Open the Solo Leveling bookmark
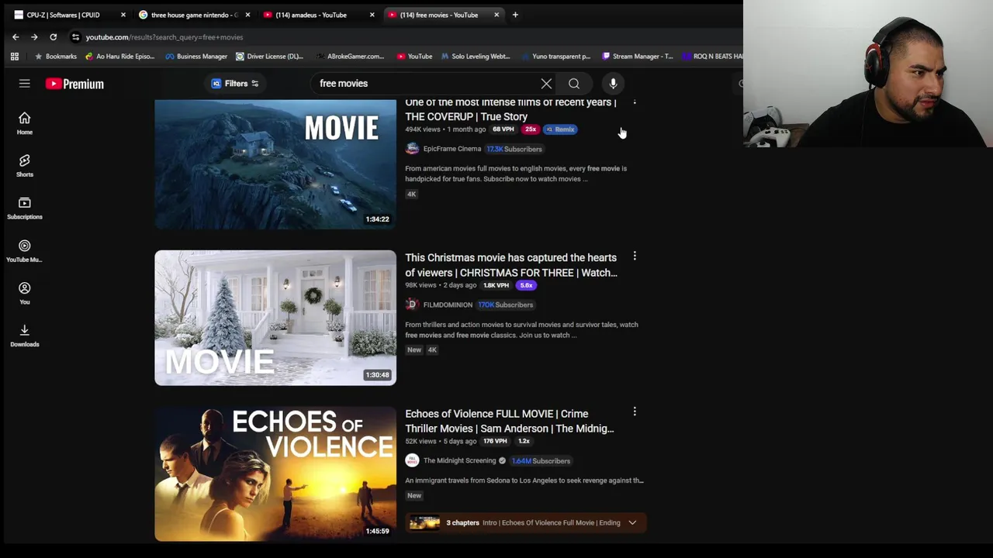 click(476, 57)
